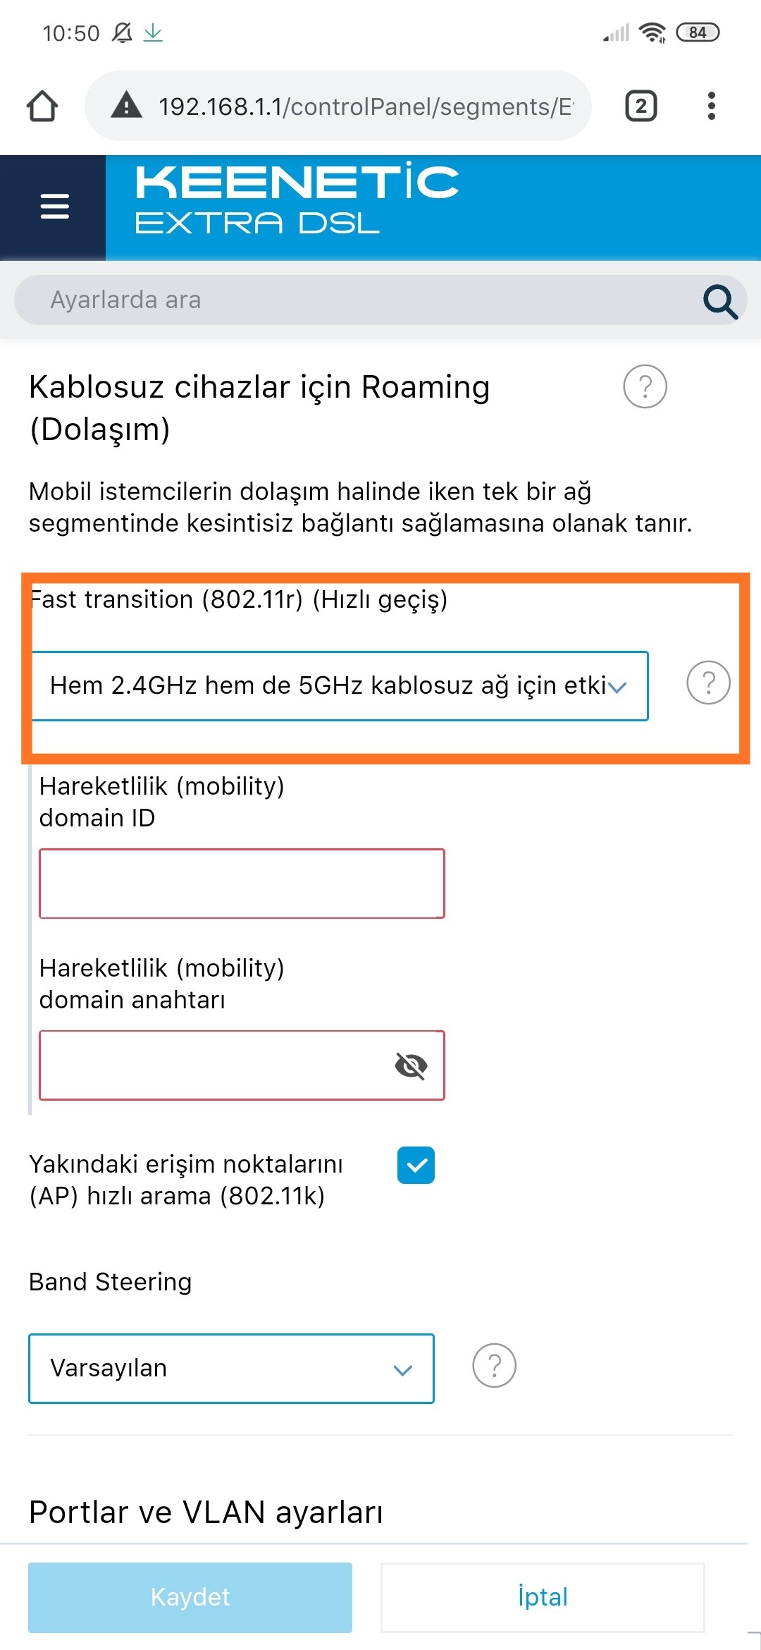Open help for Band Steering setting
The width and height of the screenshot is (761, 1650).
[494, 1366]
